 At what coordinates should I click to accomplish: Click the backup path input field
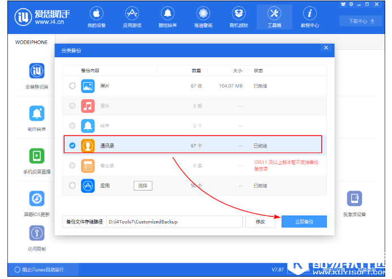[x=174, y=222]
